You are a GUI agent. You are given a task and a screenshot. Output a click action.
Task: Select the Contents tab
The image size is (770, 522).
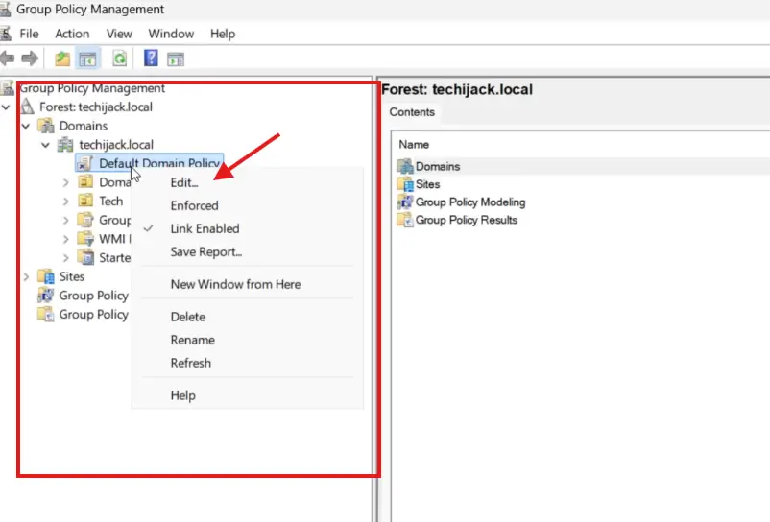[x=412, y=112]
